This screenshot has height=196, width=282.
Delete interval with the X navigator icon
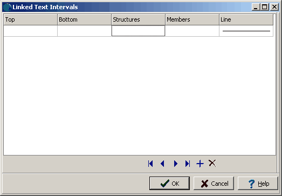[212, 163]
